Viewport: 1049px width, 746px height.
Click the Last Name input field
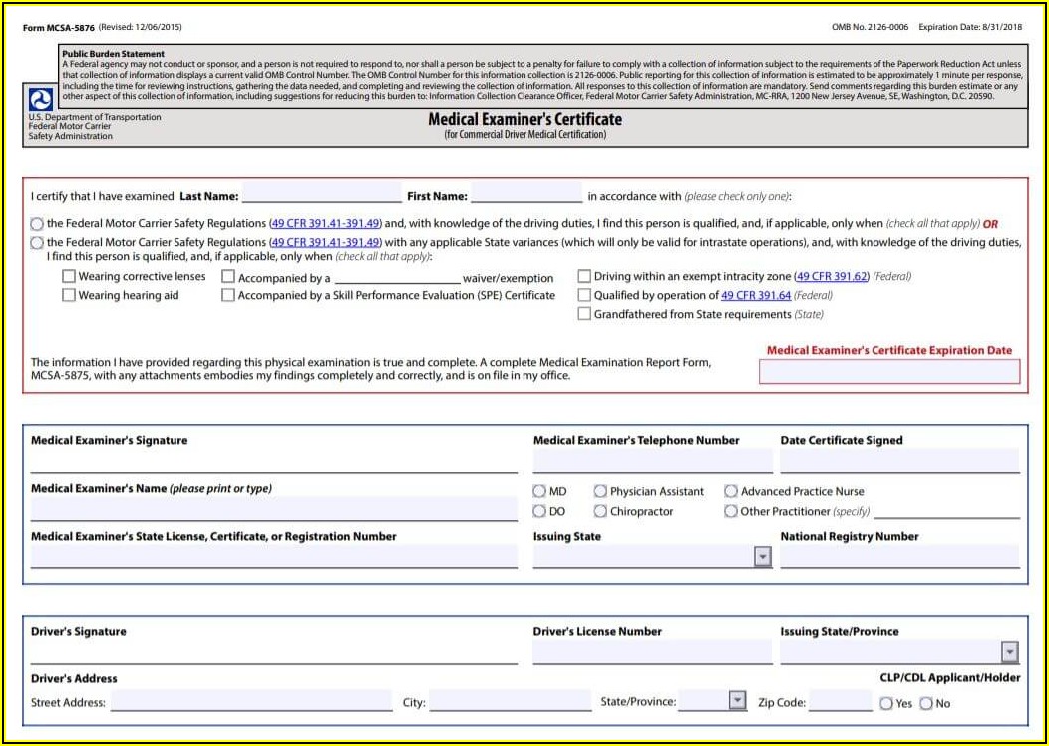pos(321,194)
